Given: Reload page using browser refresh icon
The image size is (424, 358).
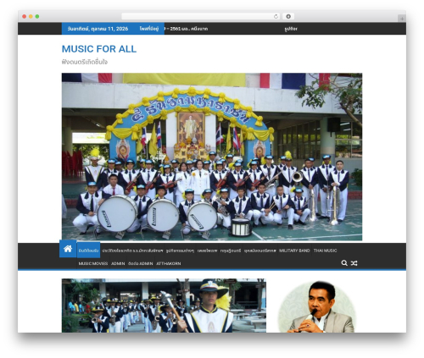Looking at the screenshot, I should coord(276,17).
